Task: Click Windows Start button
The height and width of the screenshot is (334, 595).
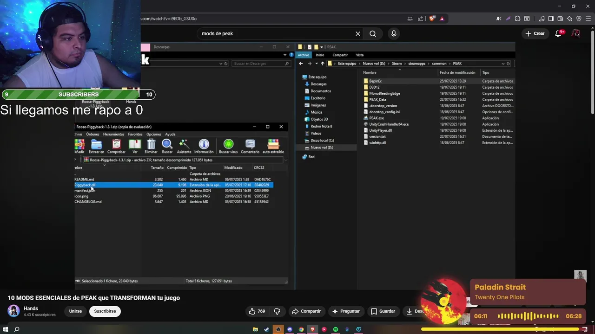Action: pos(6,329)
